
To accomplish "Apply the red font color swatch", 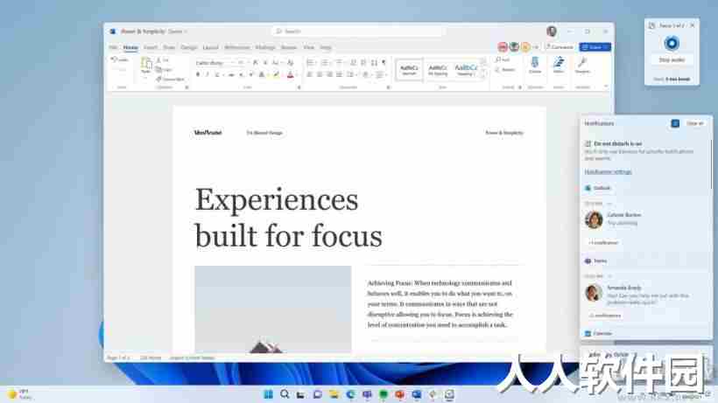I will coord(290,75).
